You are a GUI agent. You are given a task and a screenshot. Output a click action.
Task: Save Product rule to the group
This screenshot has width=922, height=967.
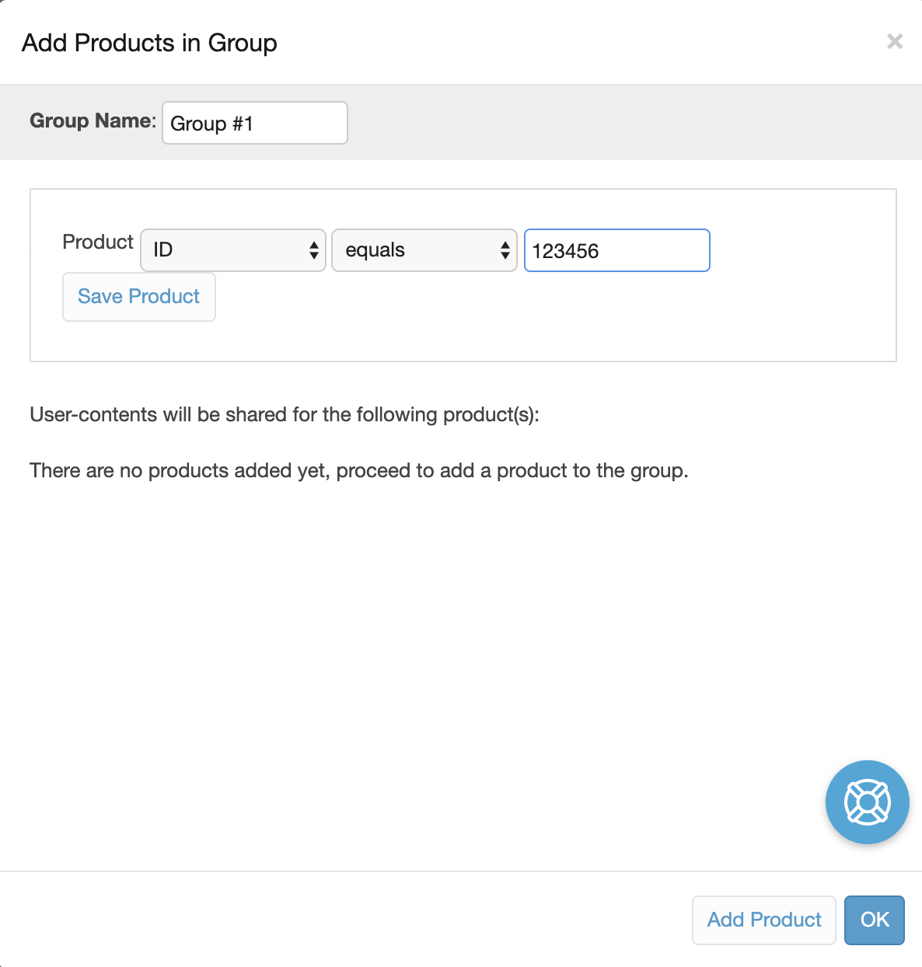[138, 296]
